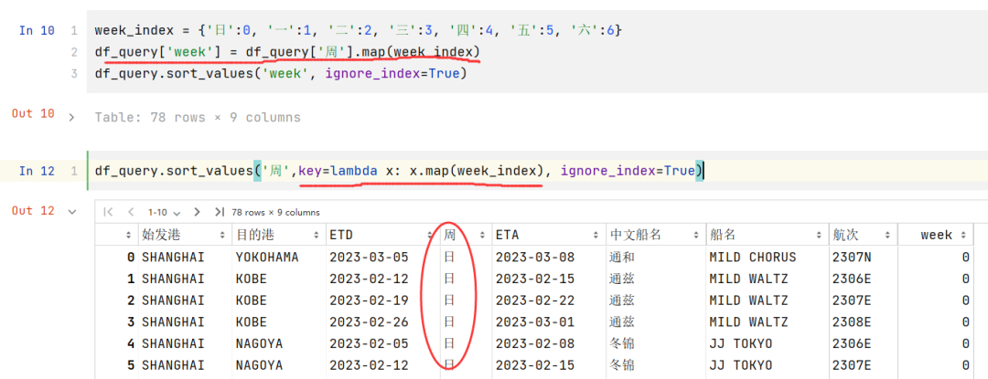This screenshot has height=379, width=988.
Task: Sort table by 船名 column arrows
Action: click(819, 235)
